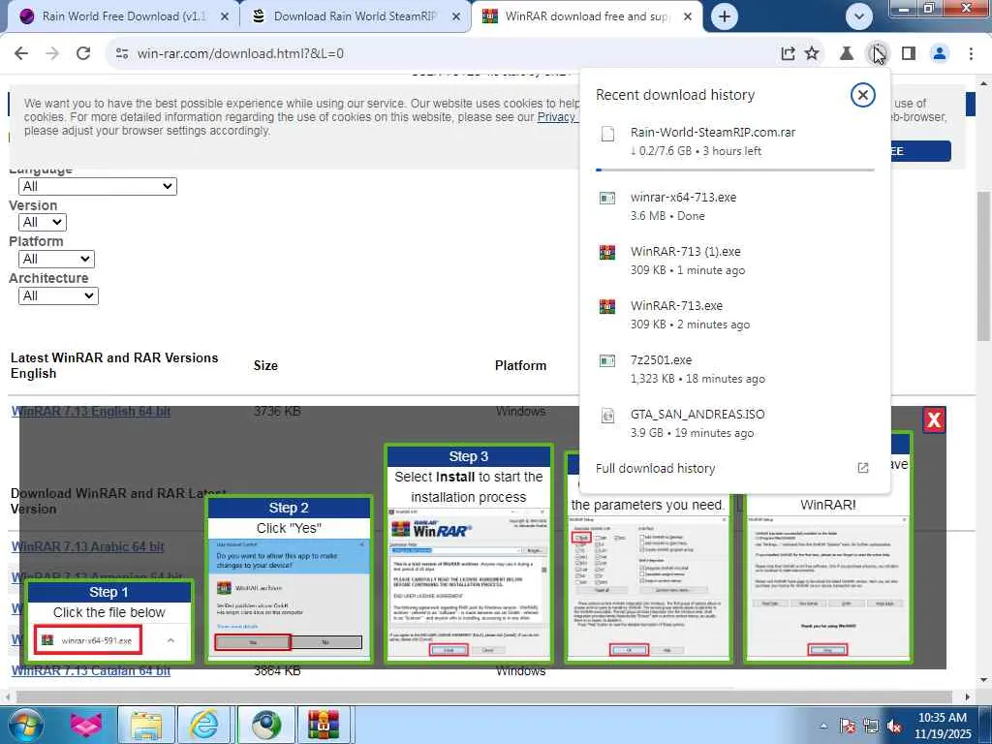Close the red X on the steps overlay
Screen dimensions: 992x744
tap(934, 420)
